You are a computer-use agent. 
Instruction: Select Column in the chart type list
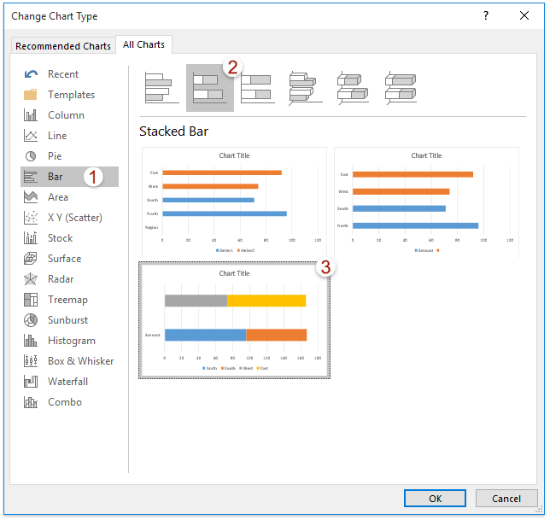click(x=65, y=115)
